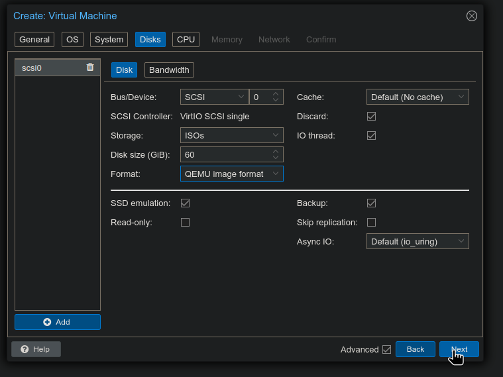The height and width of the screenshot is (377, 503).
Task: Open the Format dropdown
Action: pyautogui.click(x=231, y=174)
